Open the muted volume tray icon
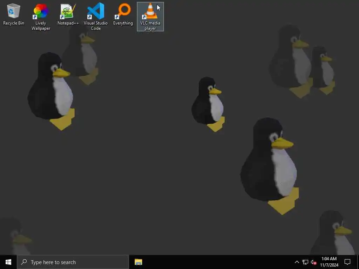Viewport: 359px width, 269px height. coord(314,262)
